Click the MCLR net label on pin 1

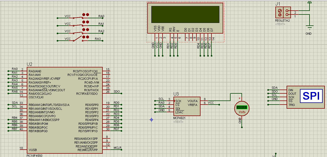coord(117,148)
